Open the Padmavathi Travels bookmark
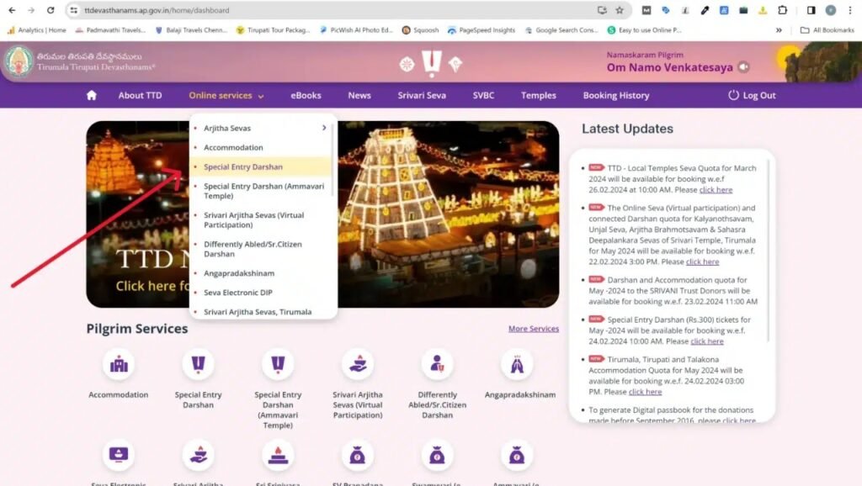This screenshot has width=862, height=486. pos(110,30)
